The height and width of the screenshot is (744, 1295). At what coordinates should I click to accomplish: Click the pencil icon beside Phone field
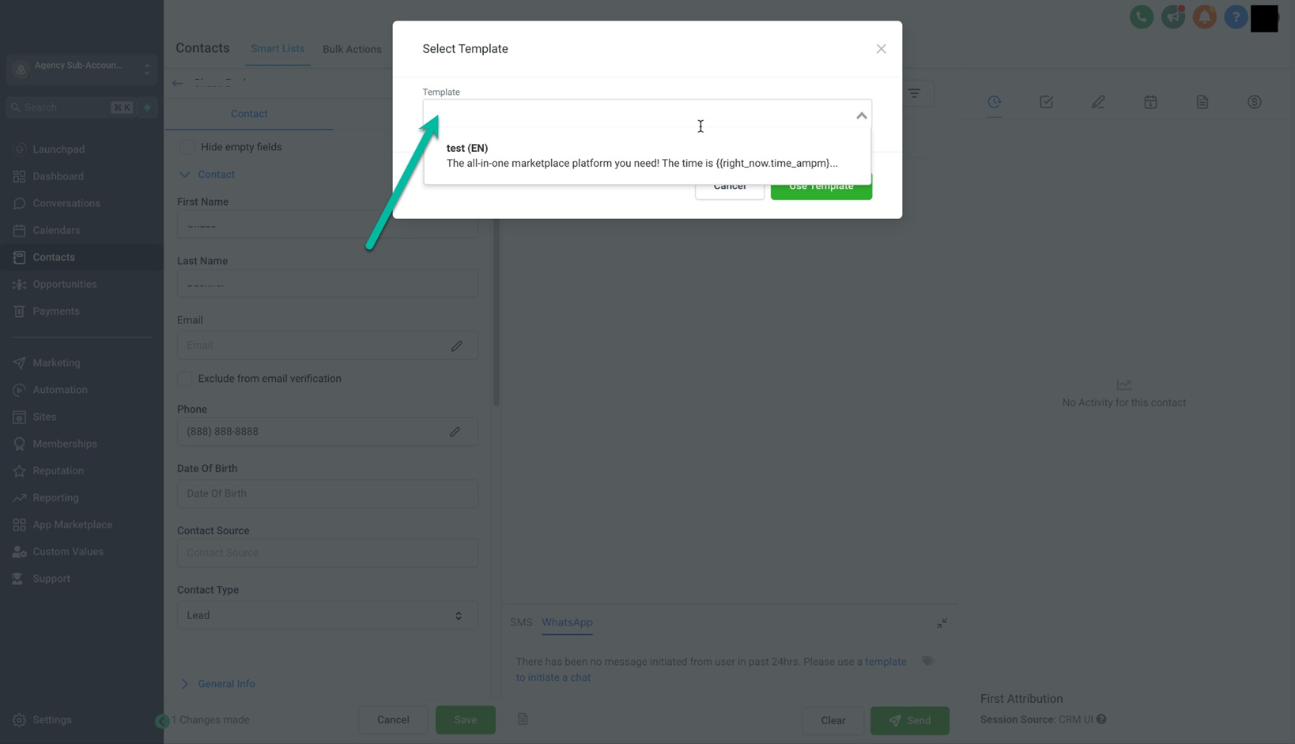click(x=455, y=432)
